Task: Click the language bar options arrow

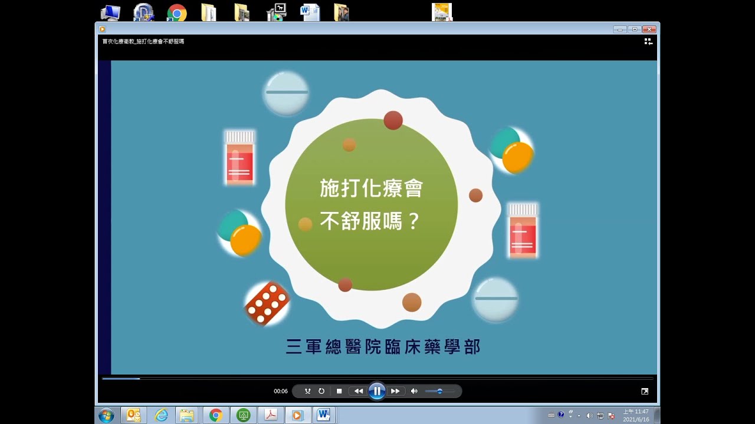Action: pyautogui.click(x=570, y=416)
